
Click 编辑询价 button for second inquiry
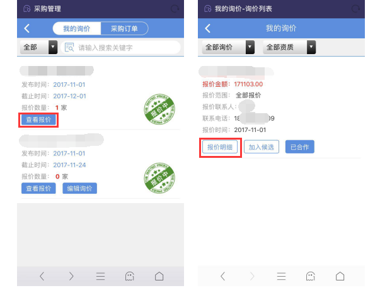[80, 189]
